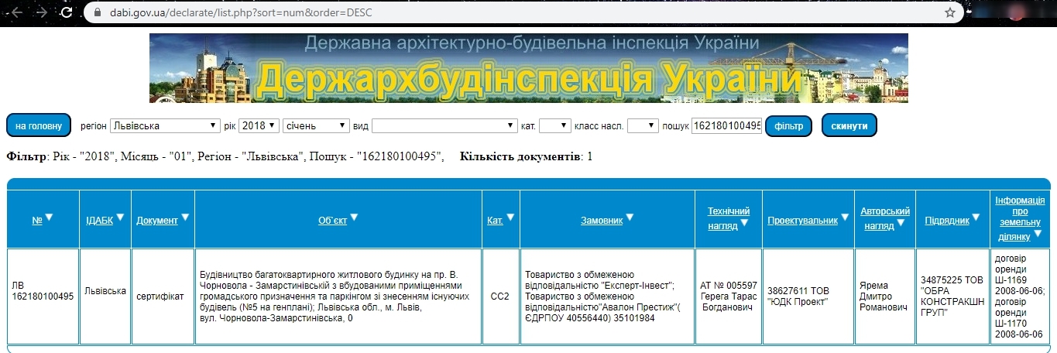Select the ОБРА КОНСТРАКШН ГРУП contractor cell
The width and height of the screenshot is (1057, 353).
(x=952, y=296)
